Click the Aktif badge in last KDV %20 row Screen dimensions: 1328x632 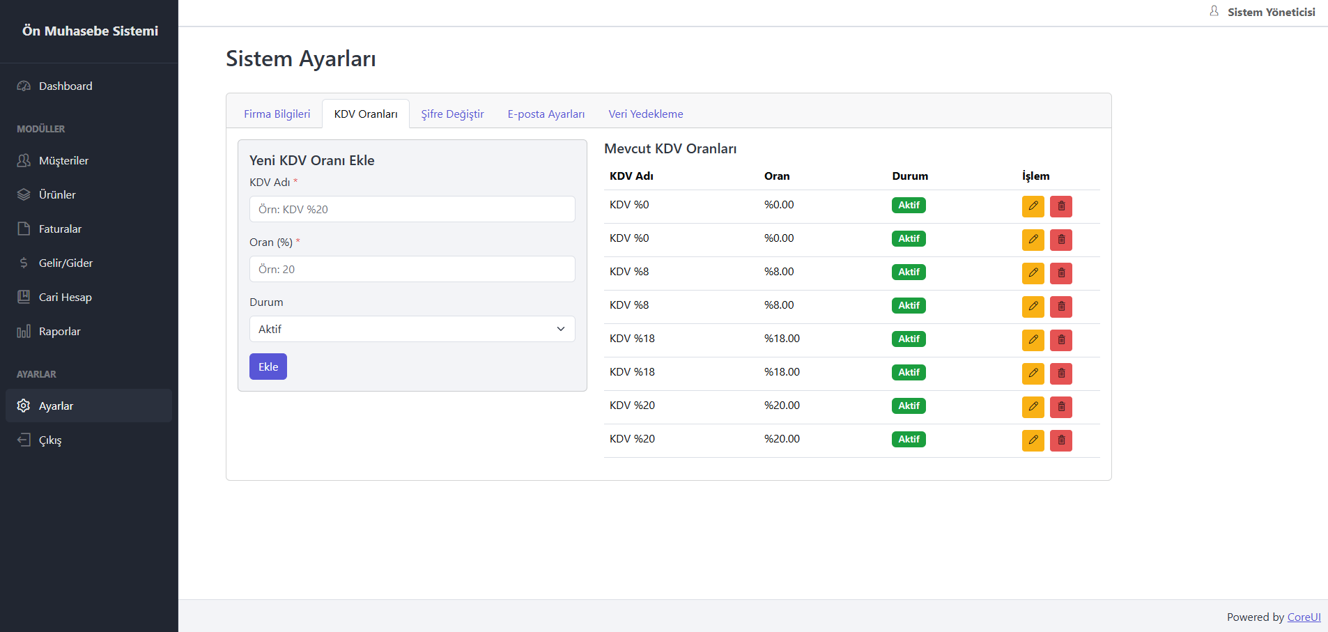(909, 439)
